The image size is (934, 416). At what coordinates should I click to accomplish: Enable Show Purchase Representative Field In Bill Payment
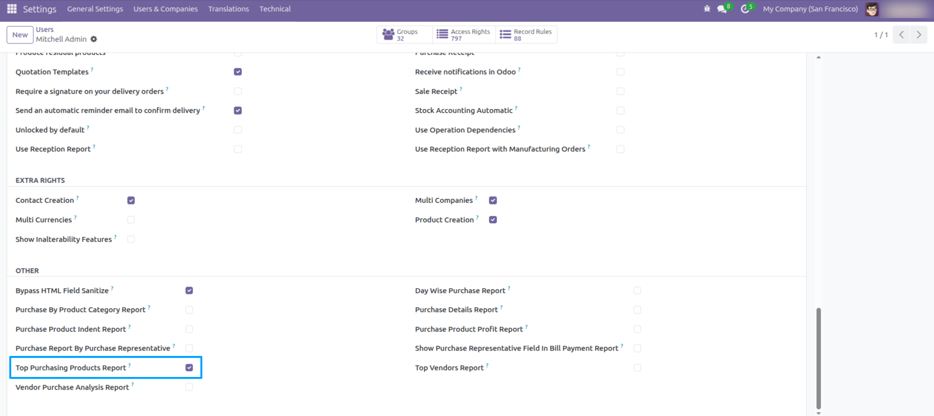(x=637, y=348)
